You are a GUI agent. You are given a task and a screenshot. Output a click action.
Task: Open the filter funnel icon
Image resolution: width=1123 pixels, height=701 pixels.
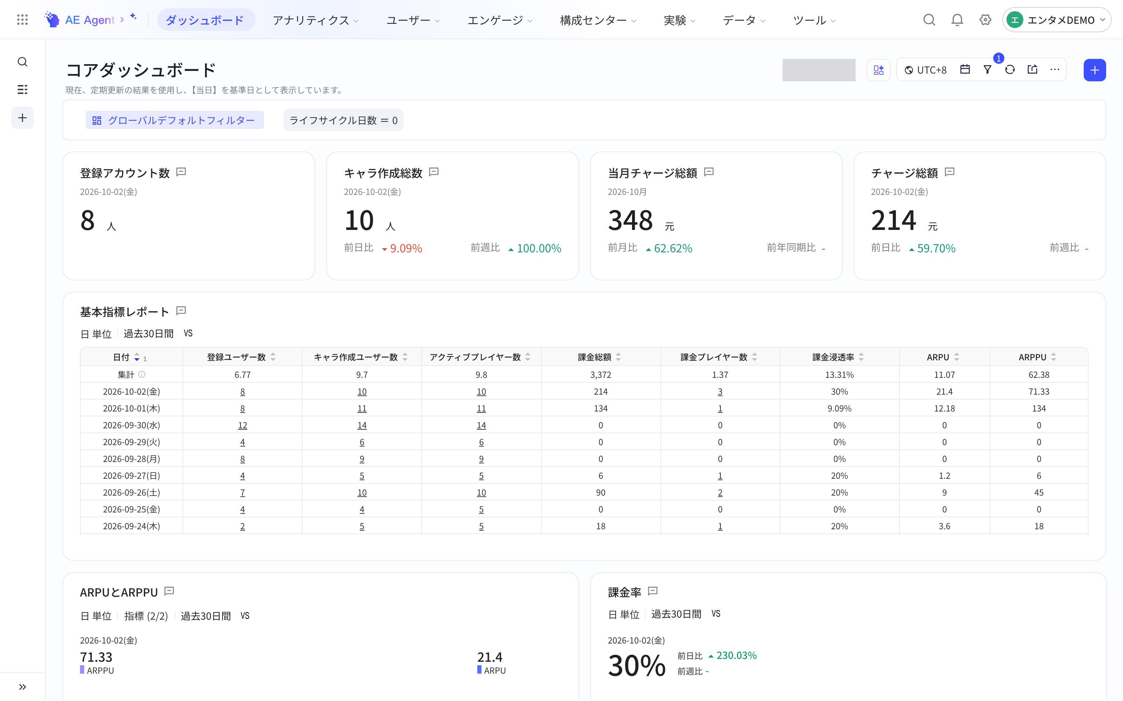[988, 69]
